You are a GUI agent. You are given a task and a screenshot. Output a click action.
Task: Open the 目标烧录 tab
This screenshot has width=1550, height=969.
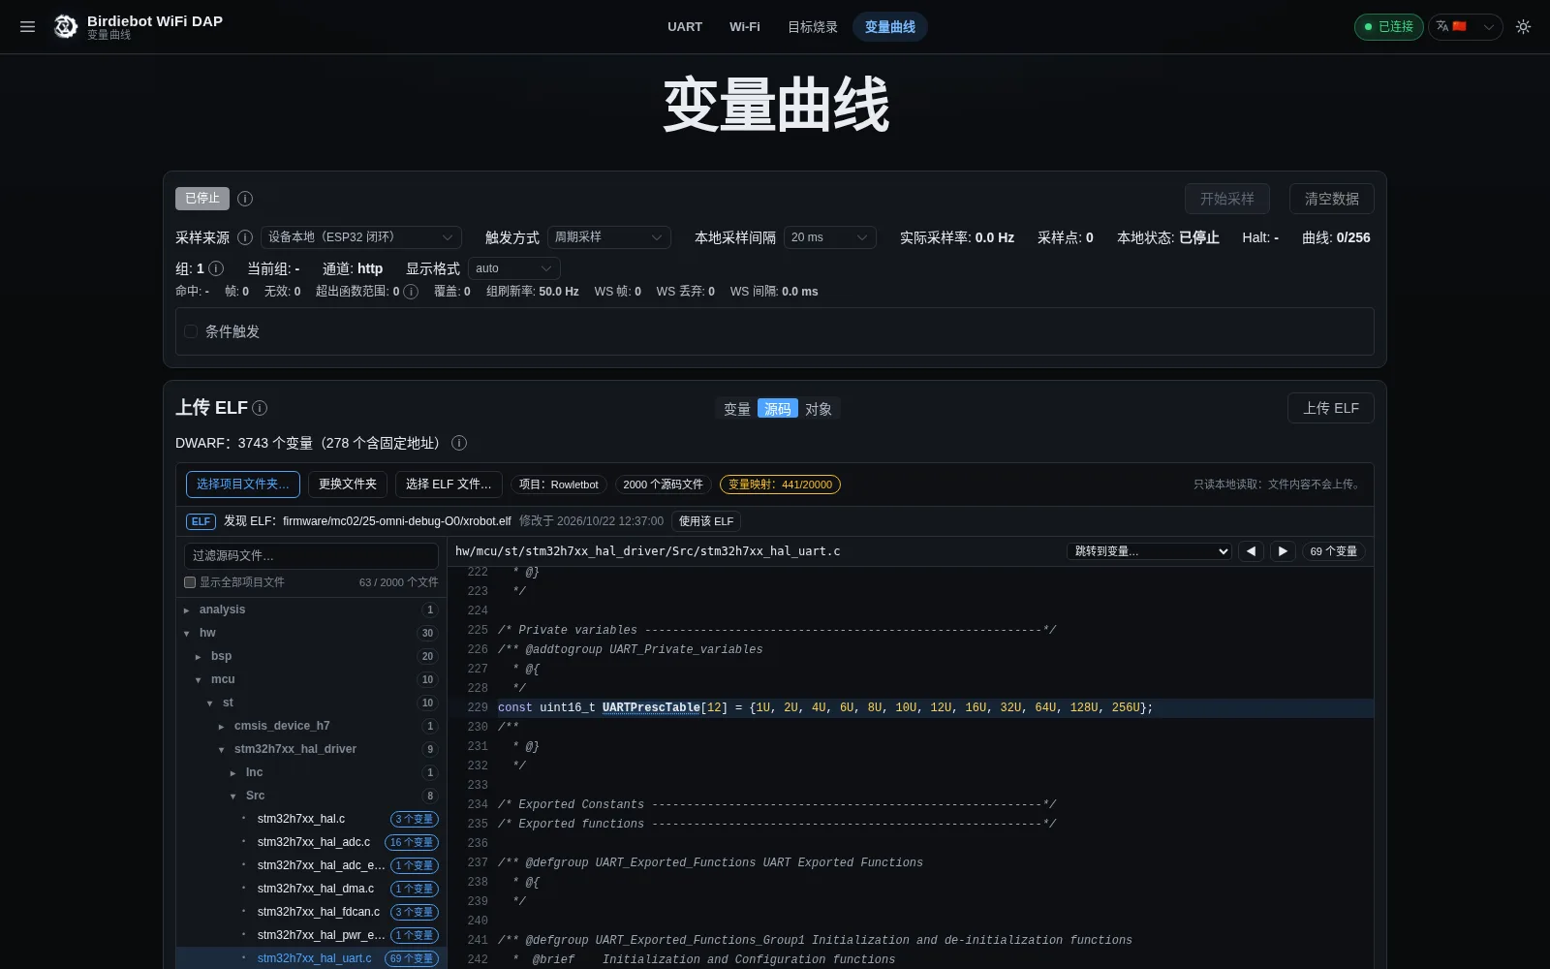812,27
